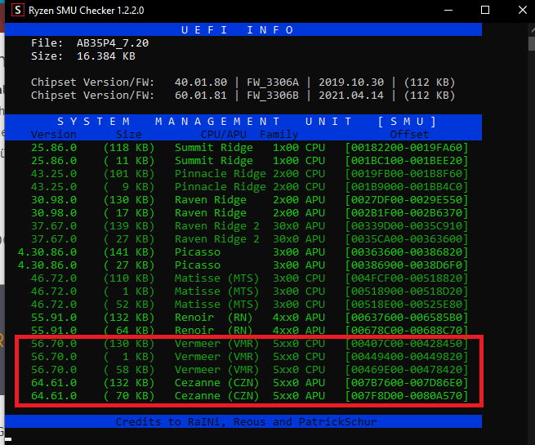Click the SYSTEM MANAGEMENT UNIT header
Image resolution: width=535 pixels, height=445 pixels.
(247, 122)
